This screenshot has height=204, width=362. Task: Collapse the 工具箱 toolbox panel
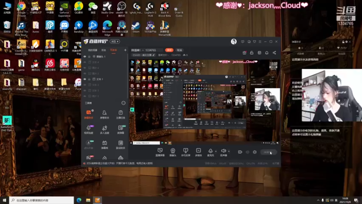[x=123, y=103]
